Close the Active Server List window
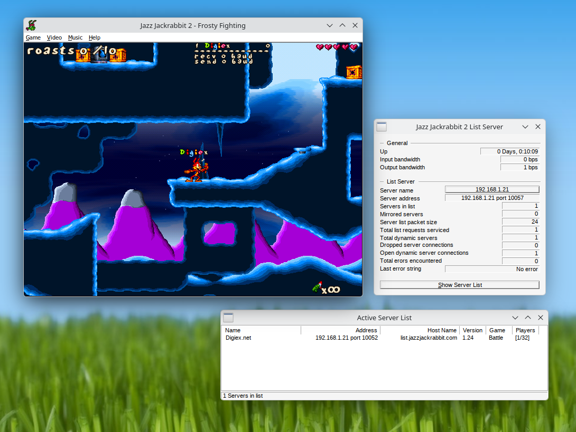 coord(541,318)
